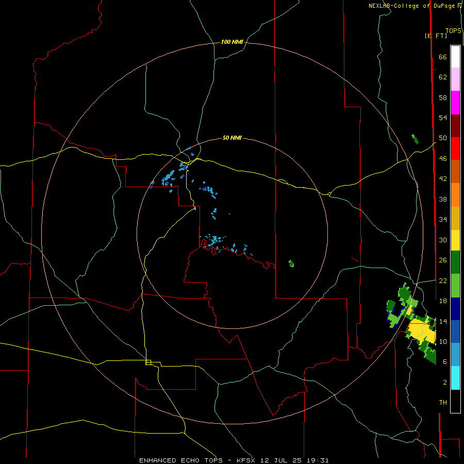Click the navy blue legend swatch
The image size is (464, 464).
(x=455, y=309)
